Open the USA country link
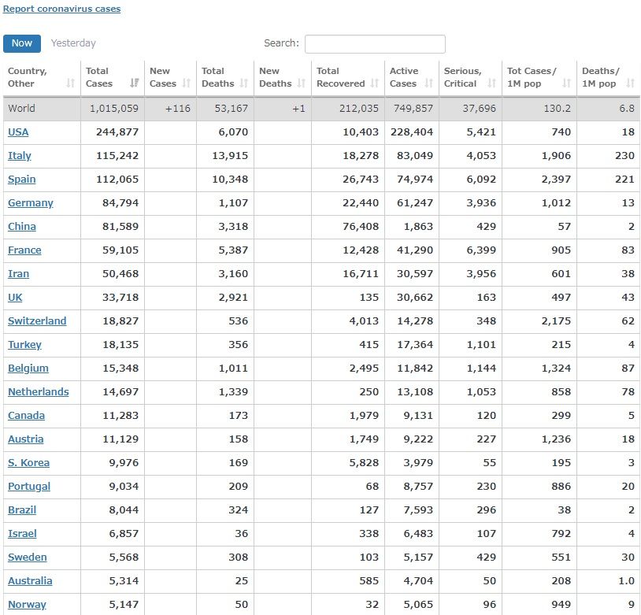 coord(18,132)
